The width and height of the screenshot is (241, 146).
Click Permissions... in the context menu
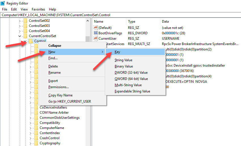pyautogui.click(x=58, y=87)
